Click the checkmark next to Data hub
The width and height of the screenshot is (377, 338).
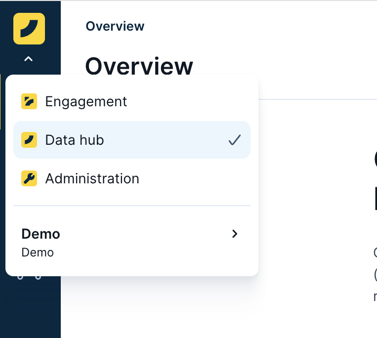point(234,140)
